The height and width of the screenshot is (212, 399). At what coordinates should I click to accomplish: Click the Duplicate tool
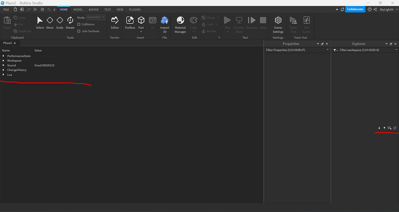click(22, 31)
